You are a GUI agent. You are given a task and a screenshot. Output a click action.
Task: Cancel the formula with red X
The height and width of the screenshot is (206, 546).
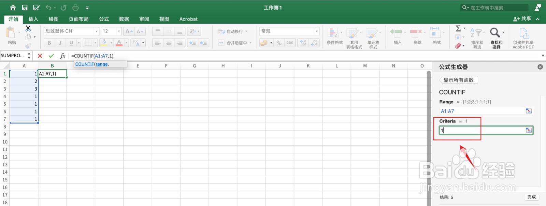click(40, 56)
